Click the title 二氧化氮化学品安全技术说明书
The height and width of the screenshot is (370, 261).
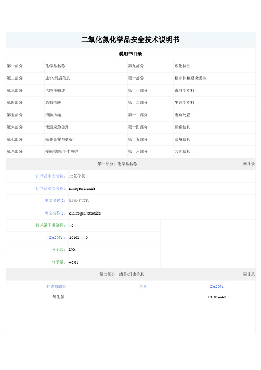point(130,40)
